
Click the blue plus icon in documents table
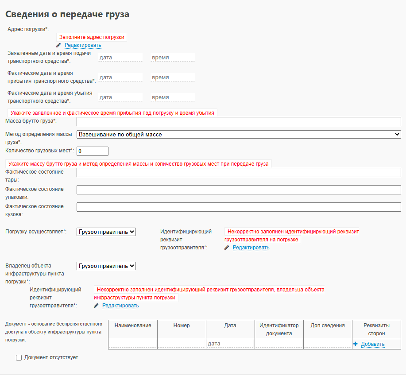pyautogui.click(x=356, y=344)
